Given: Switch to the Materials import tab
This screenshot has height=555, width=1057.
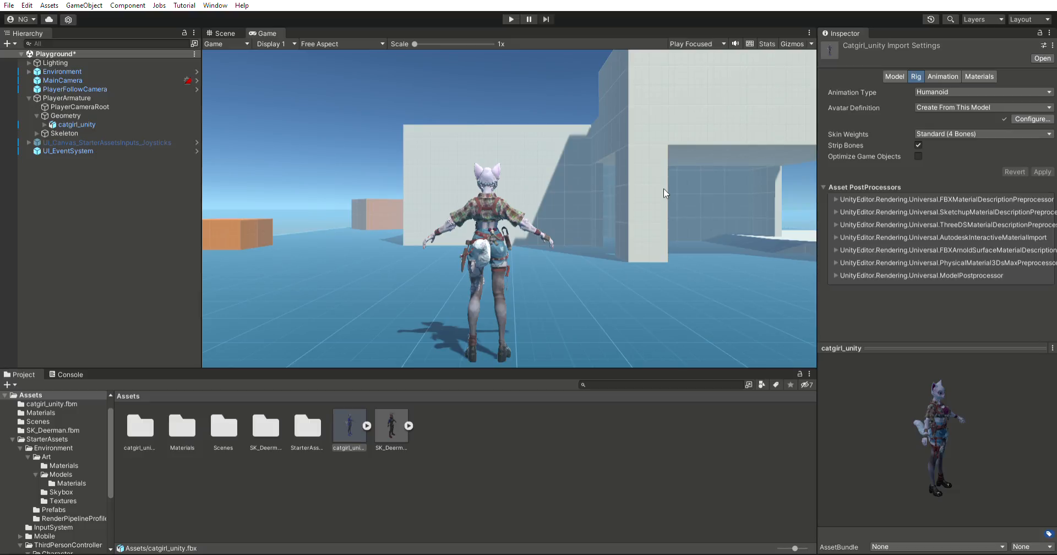Looking at the screenshot, I should click(x=979, y=77).
